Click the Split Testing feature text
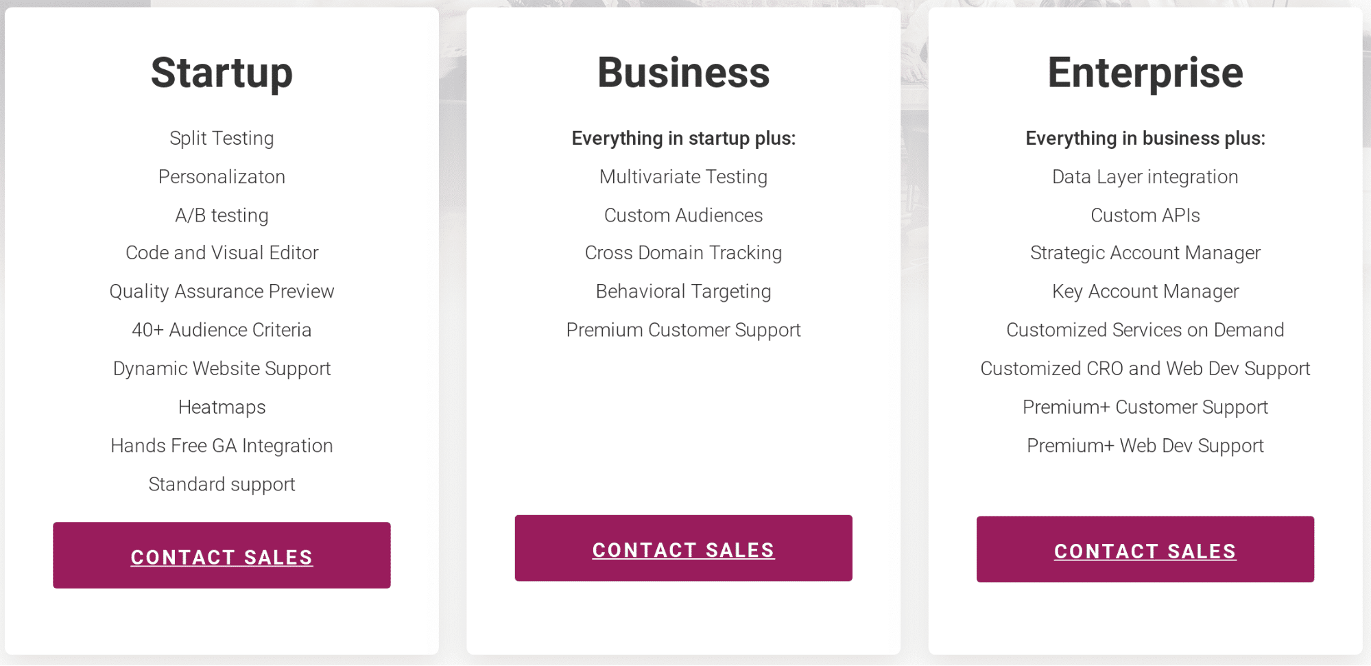This screenshot has height=666, width=1371. [222, 139]
